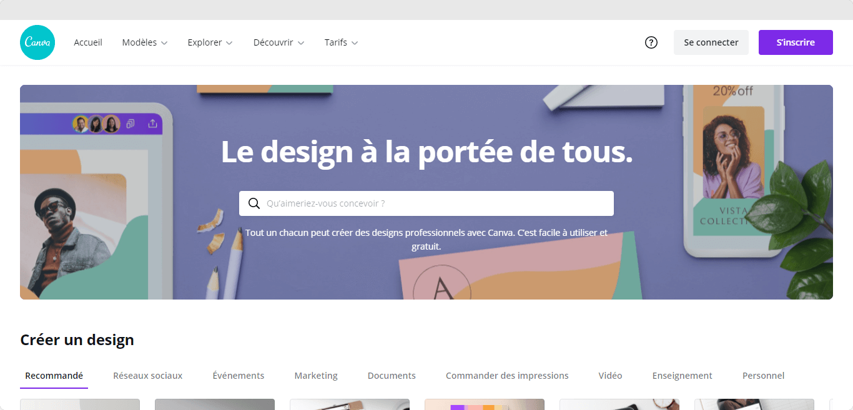
Task: Switch to the Réseaux sociaux tab
Action: tap(147, 376)
